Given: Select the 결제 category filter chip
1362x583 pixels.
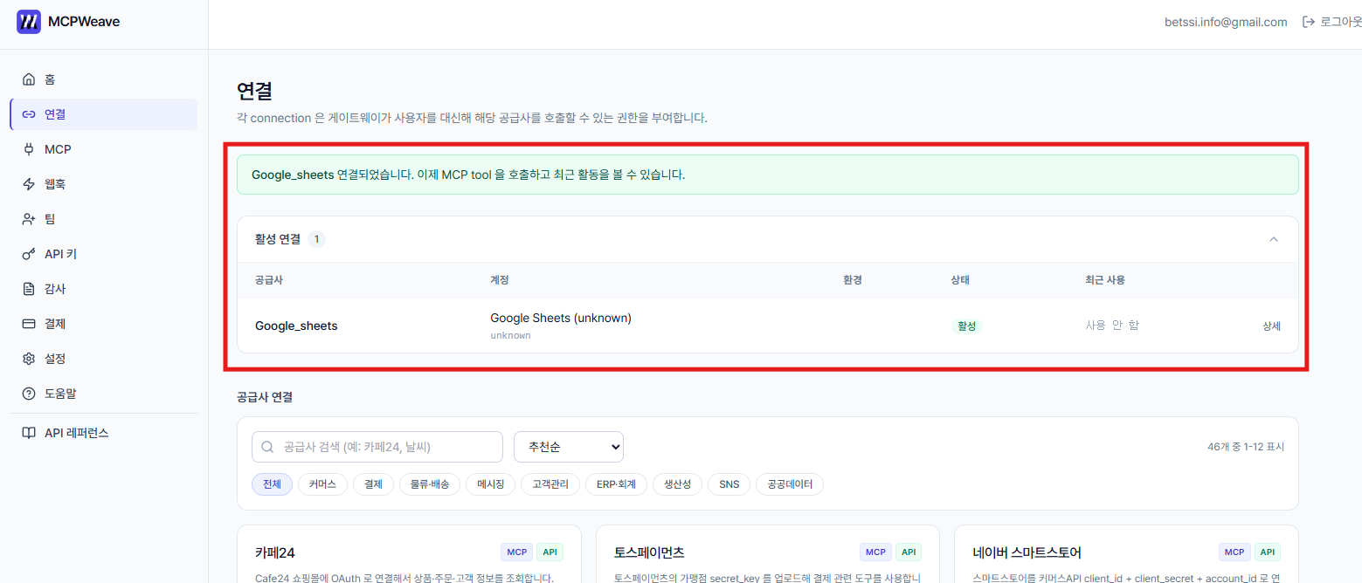Looking at the screenshot, I should [x=373, y=484].
